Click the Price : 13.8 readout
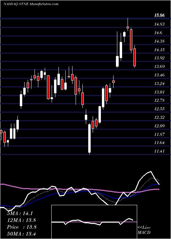The height and width of the screenshot is (239, 171). [x=22, y=227]
